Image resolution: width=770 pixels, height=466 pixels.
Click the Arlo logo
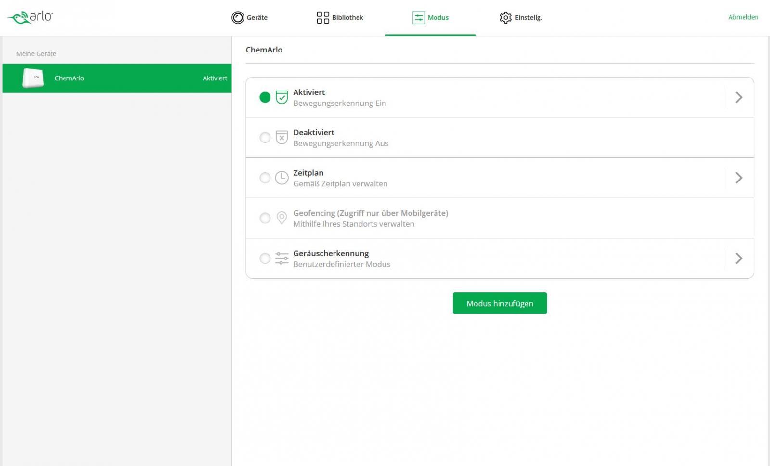coord(30,17)
